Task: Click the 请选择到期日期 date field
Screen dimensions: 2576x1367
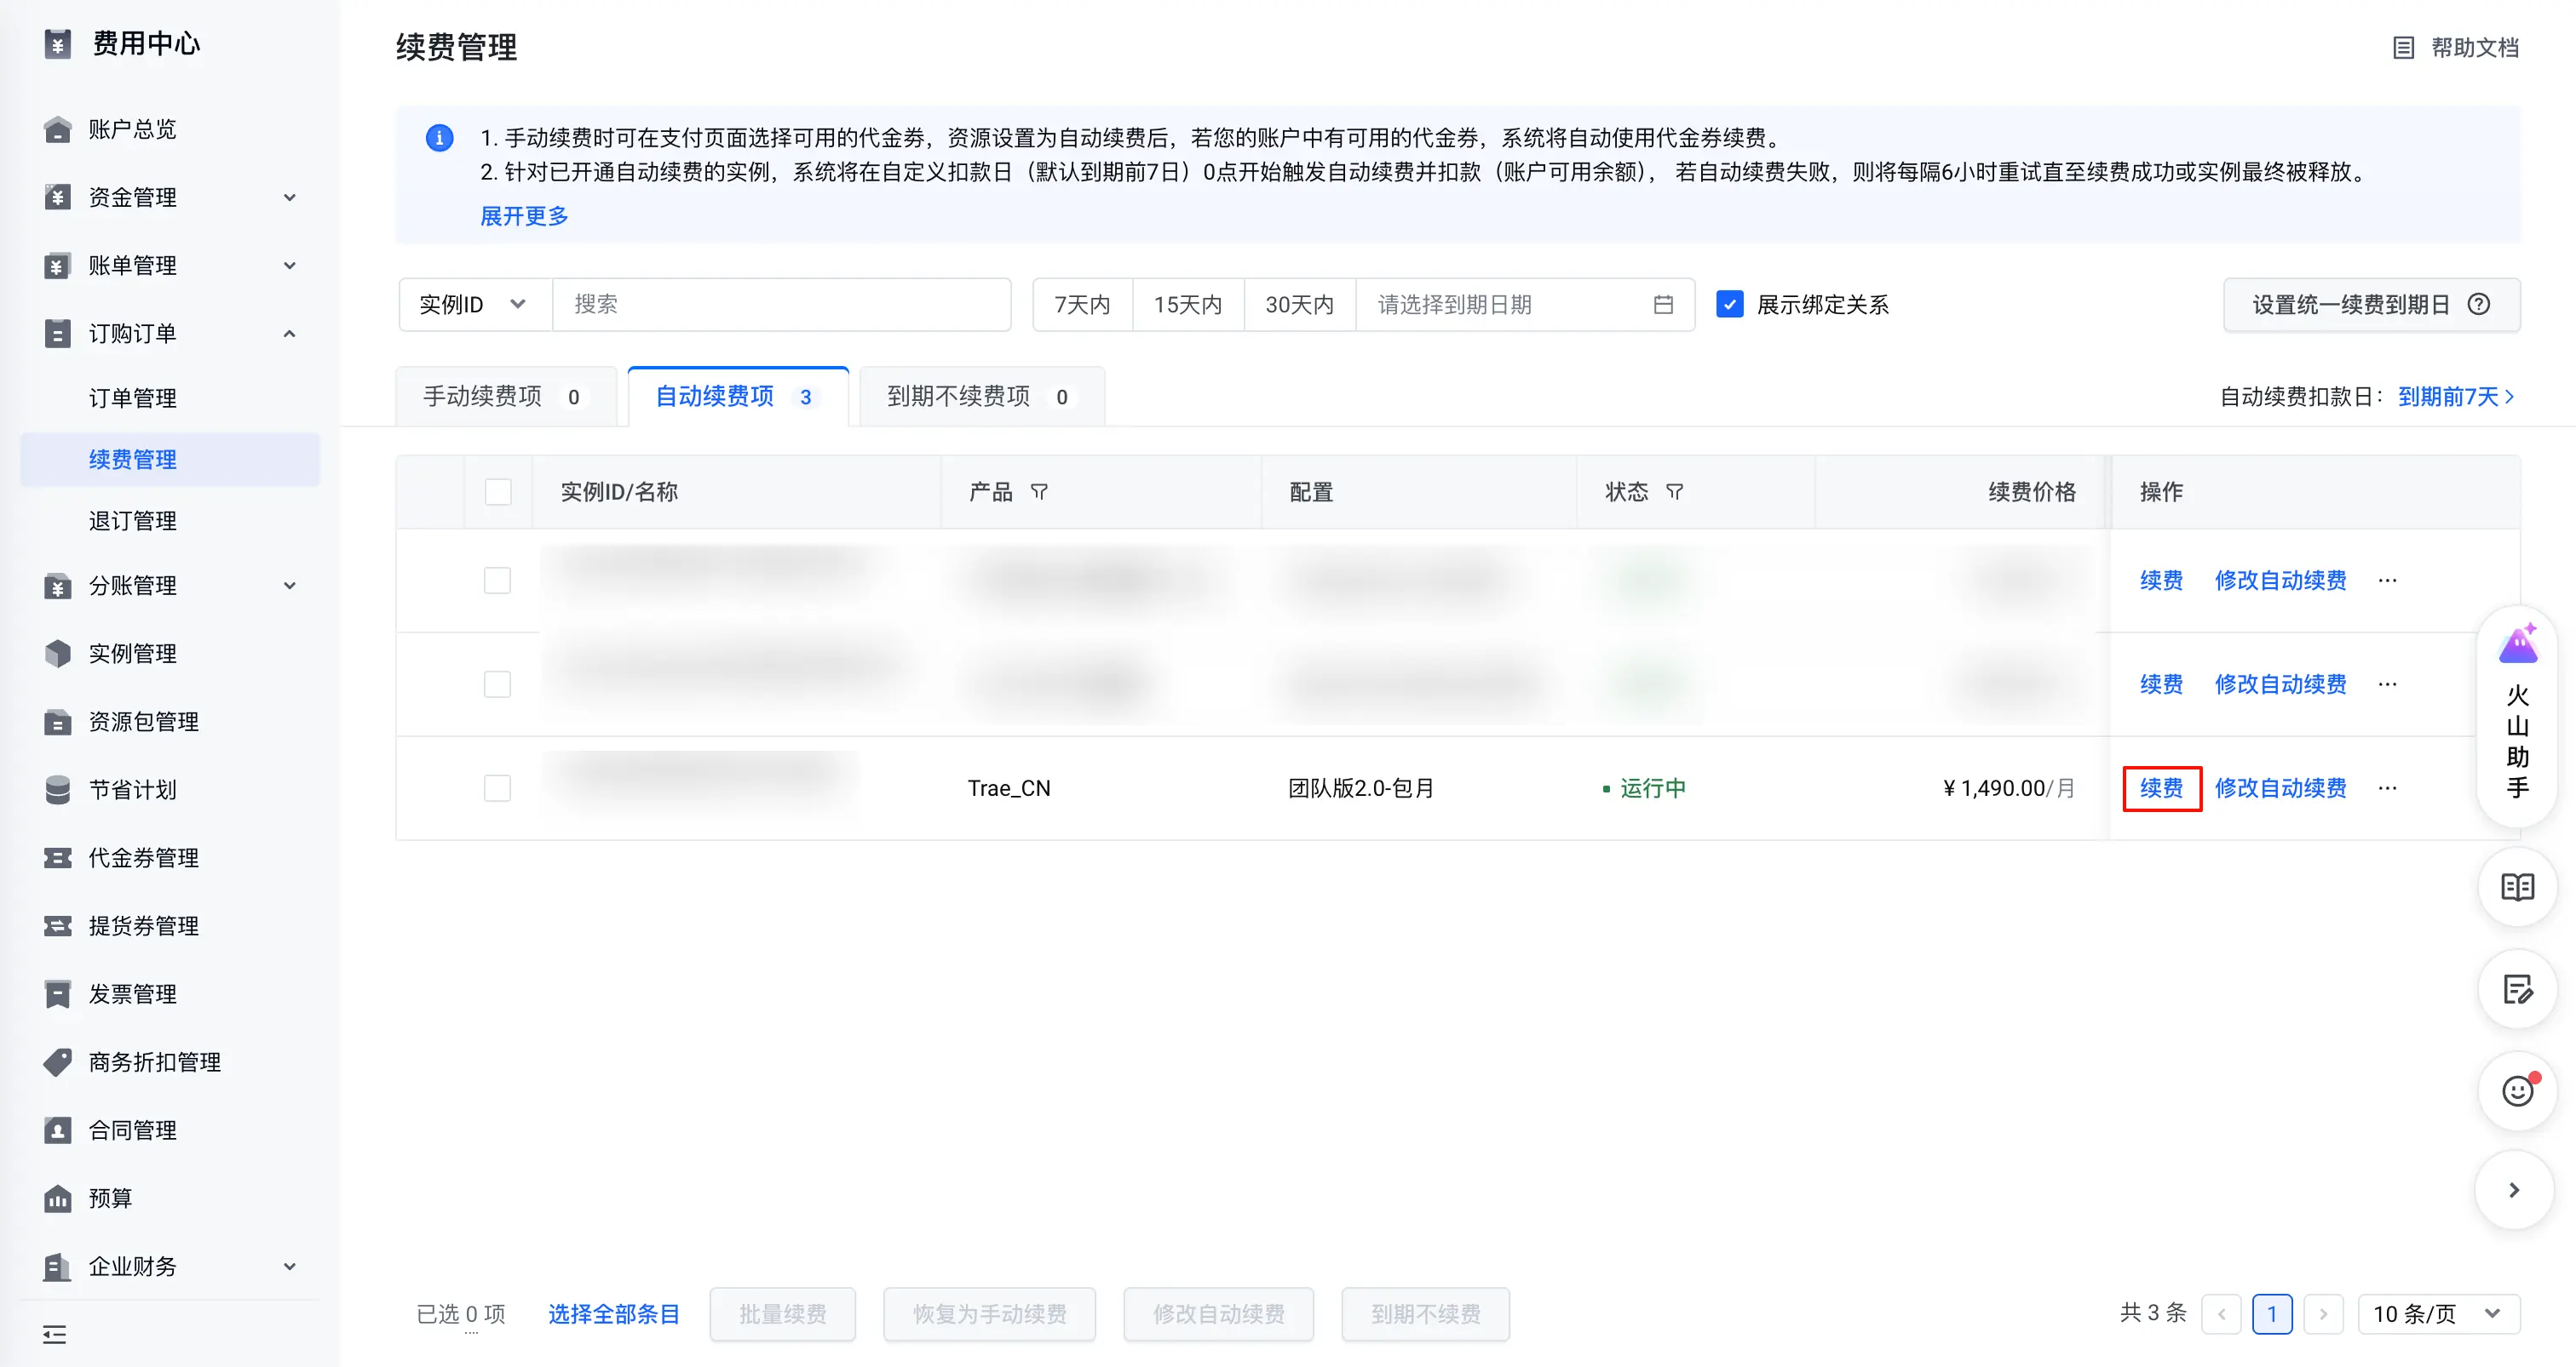Action: [1525, 304]
